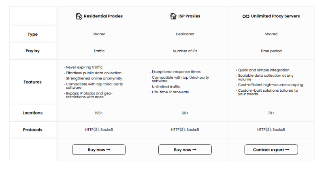Click the Time period pay-by cell

271,51
